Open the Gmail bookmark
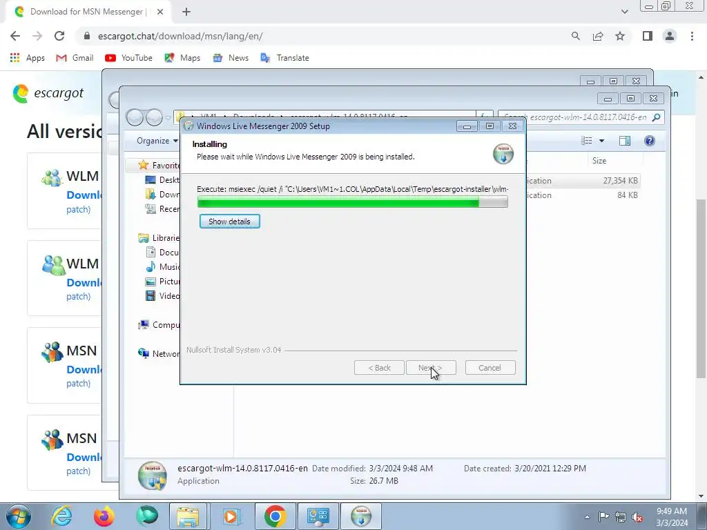 75,58
